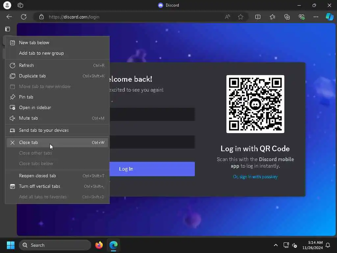Open split screen icon
Viewport: 337px width, 253px height.
pos(258,17)
